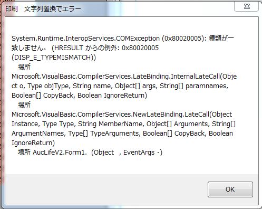Click the NewLateBinding.LateCall stack trace line
The width and height of the screenshot is (262, 209).
pyautogui.click(x=122, y=115)
